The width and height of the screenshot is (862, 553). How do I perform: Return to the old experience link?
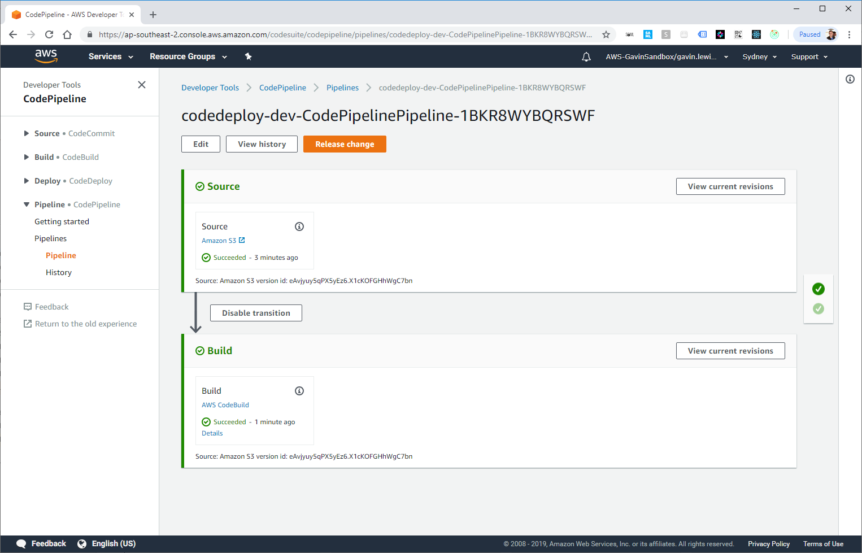pyautogui.click(x=80, y=324)
